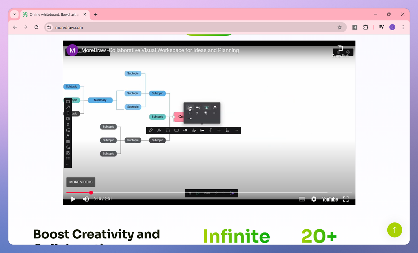Click the plus icon in the floating toolbar
Image resolution: width=418 pixels, height=253 pixels.
coord(219,130)
